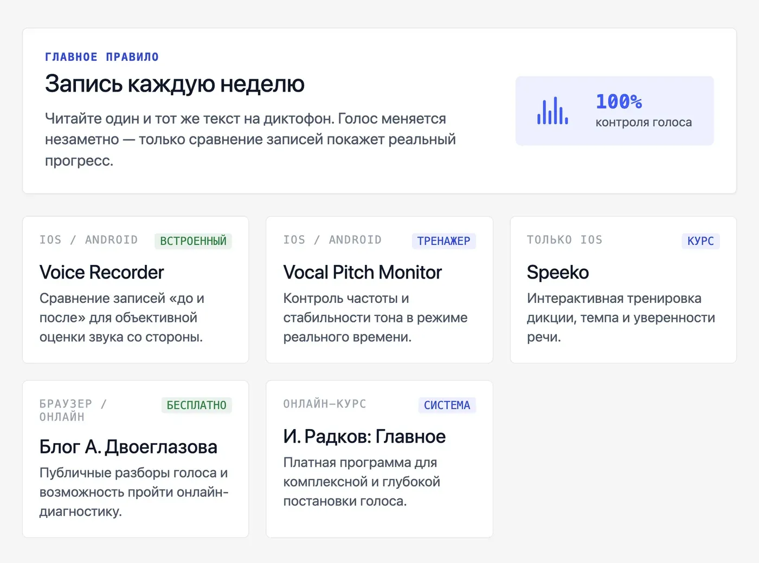Click the heading Запись каждую неделю
759x563 pixels.
point(175,84)
